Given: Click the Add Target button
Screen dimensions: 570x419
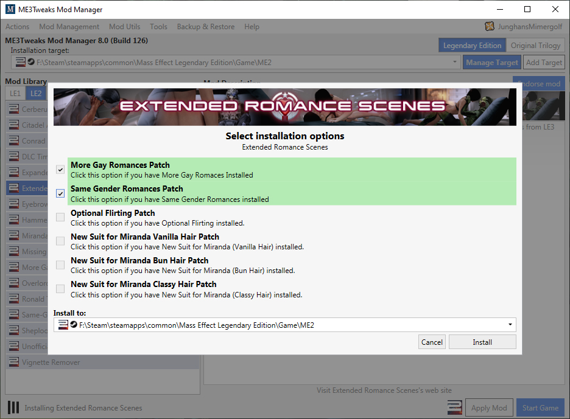Looking at the screenshot, I should pyautogui.click(x=544, y=63).
